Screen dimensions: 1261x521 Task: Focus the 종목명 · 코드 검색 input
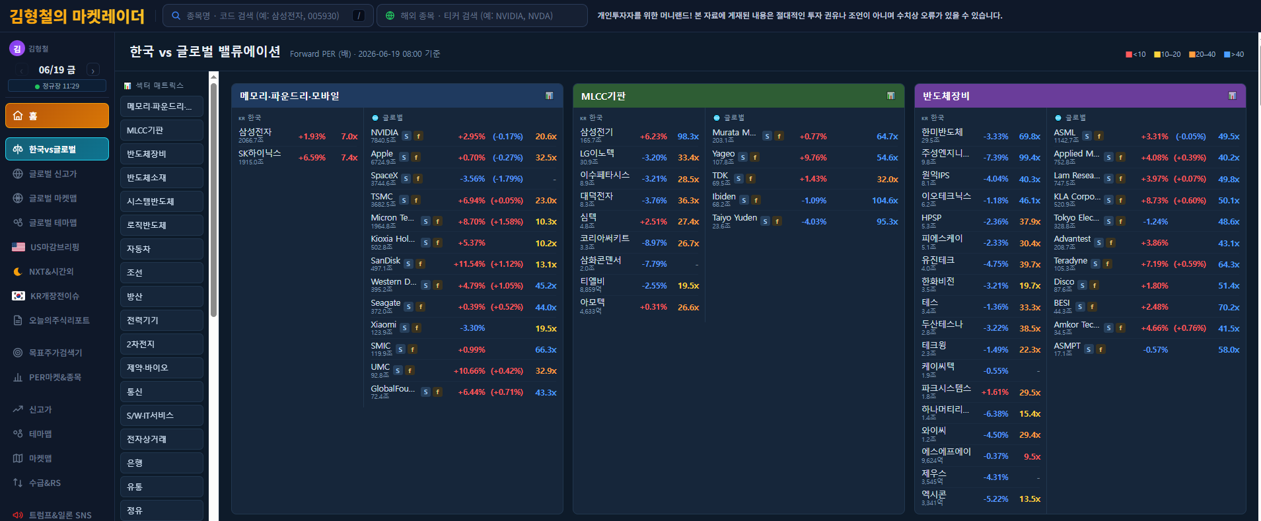tap(268, 16)
